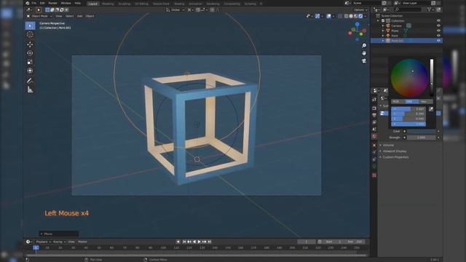Open the File menu

[x=34, y=3]
